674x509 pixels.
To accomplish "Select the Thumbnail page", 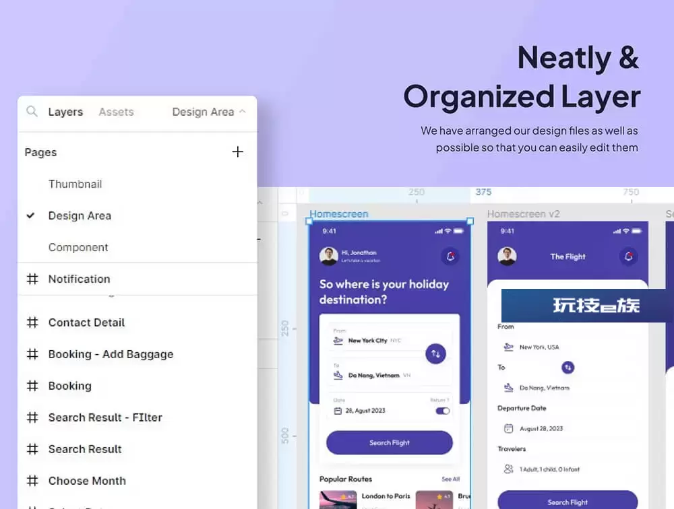I will (x=75, y=184).
